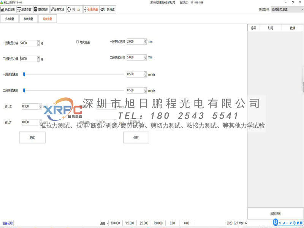Click the 设备初始 status text
Image resolution: width=304 pixels, height=228 pixels.
[x=7, y=223]
